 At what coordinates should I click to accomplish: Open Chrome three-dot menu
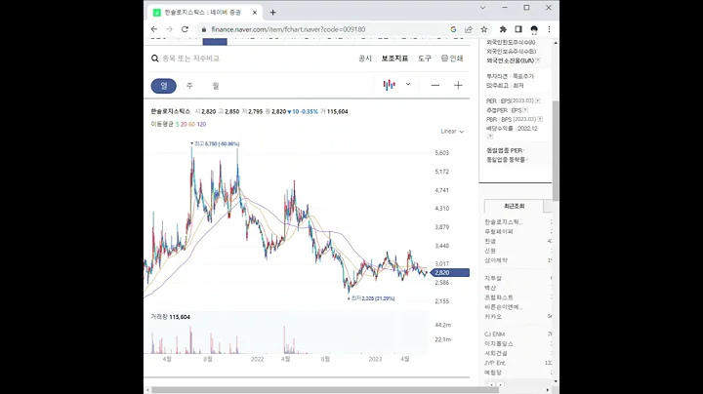point(549,29)
